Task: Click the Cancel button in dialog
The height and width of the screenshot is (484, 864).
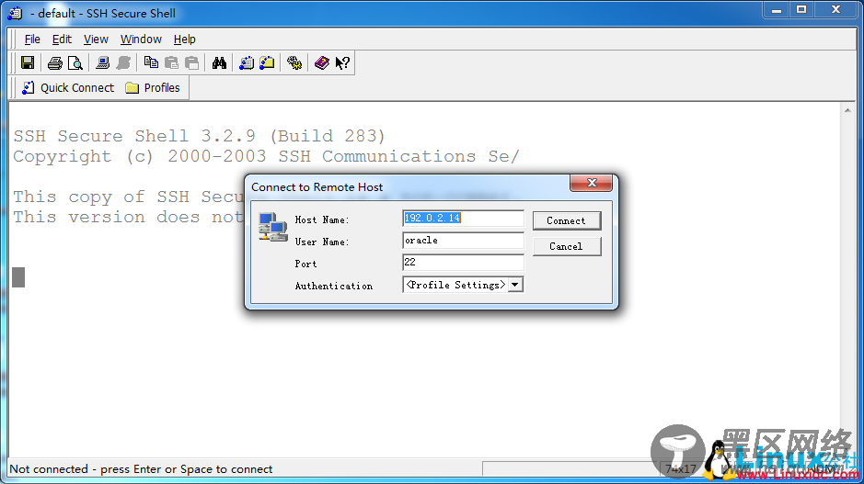Action: click(567, 246)
